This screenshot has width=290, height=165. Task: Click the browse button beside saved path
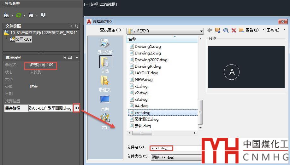tap(76, 108)
